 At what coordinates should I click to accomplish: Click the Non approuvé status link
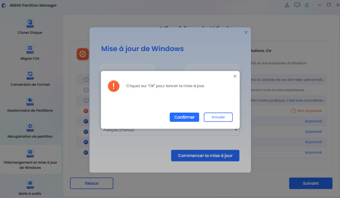(x=306, y=111)
